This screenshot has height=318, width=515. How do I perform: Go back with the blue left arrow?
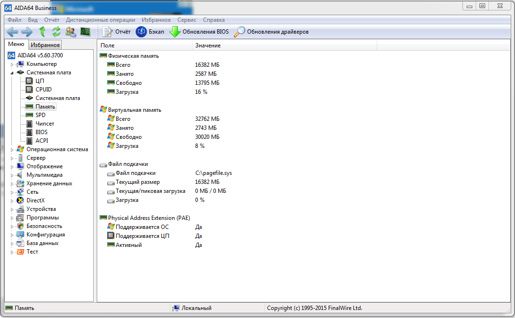[12, 32]
